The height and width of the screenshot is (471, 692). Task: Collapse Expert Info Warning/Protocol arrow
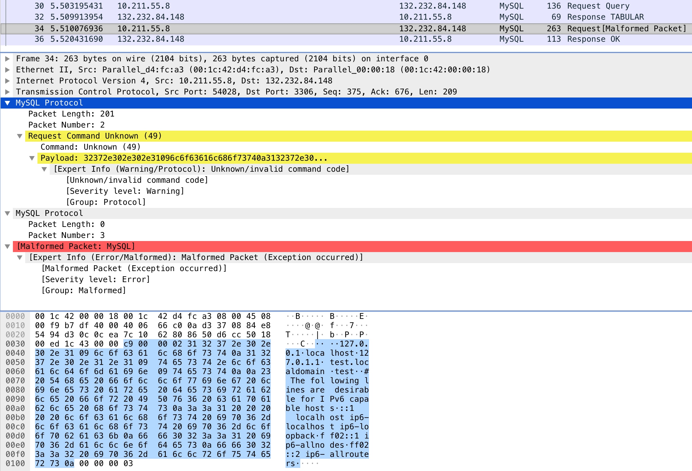click(x=44, y=169)
